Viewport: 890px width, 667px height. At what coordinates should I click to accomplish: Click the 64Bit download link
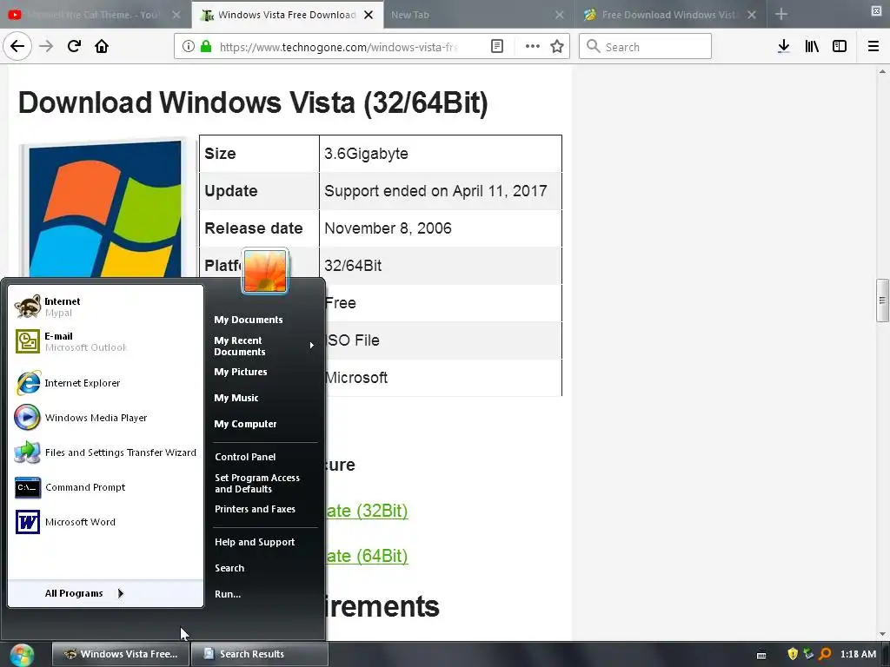coord(366,556)
